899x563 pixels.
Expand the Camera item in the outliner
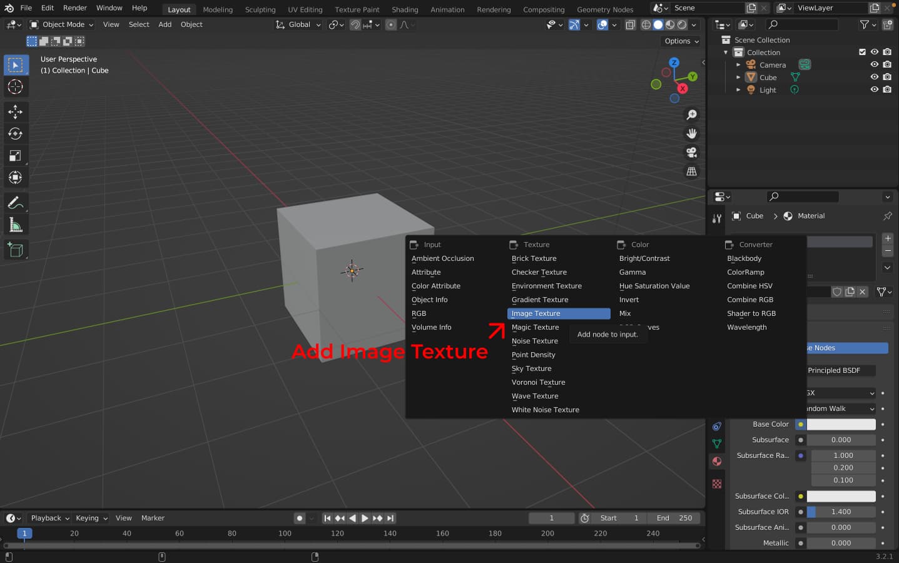point(738,65)
